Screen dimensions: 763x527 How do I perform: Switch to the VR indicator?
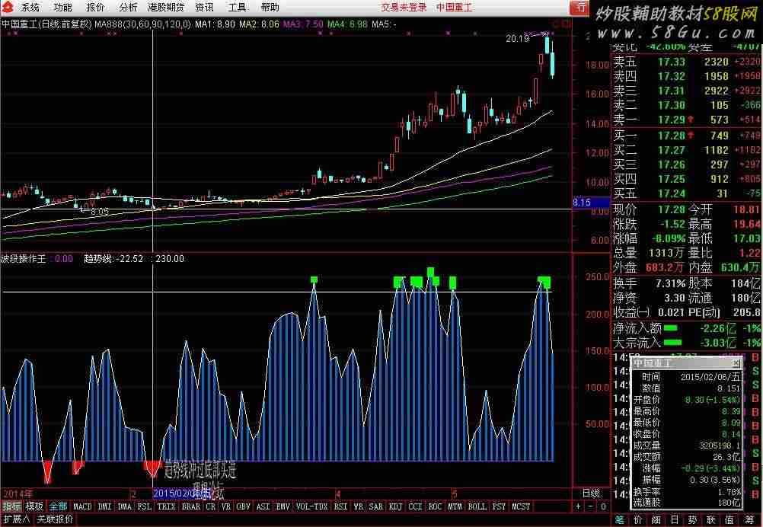click(x=226, y=506)
